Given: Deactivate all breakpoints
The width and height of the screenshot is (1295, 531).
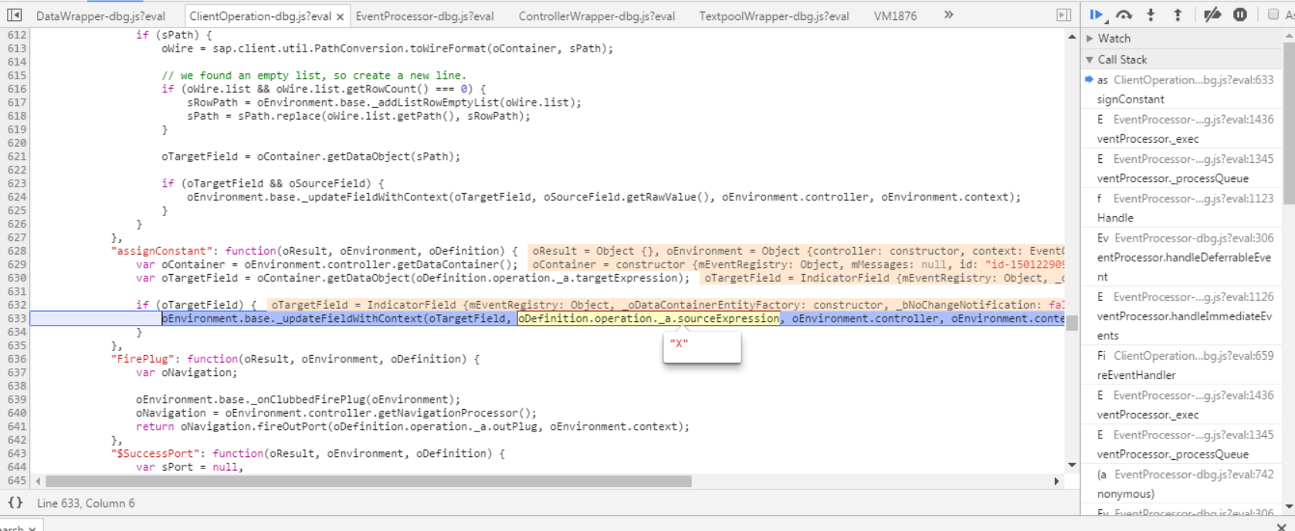Looking at the screenshot, I should [x=1212, y=15].
